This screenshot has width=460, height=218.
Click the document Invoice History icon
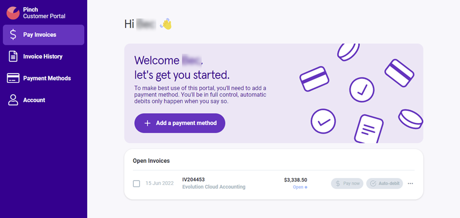13,56
